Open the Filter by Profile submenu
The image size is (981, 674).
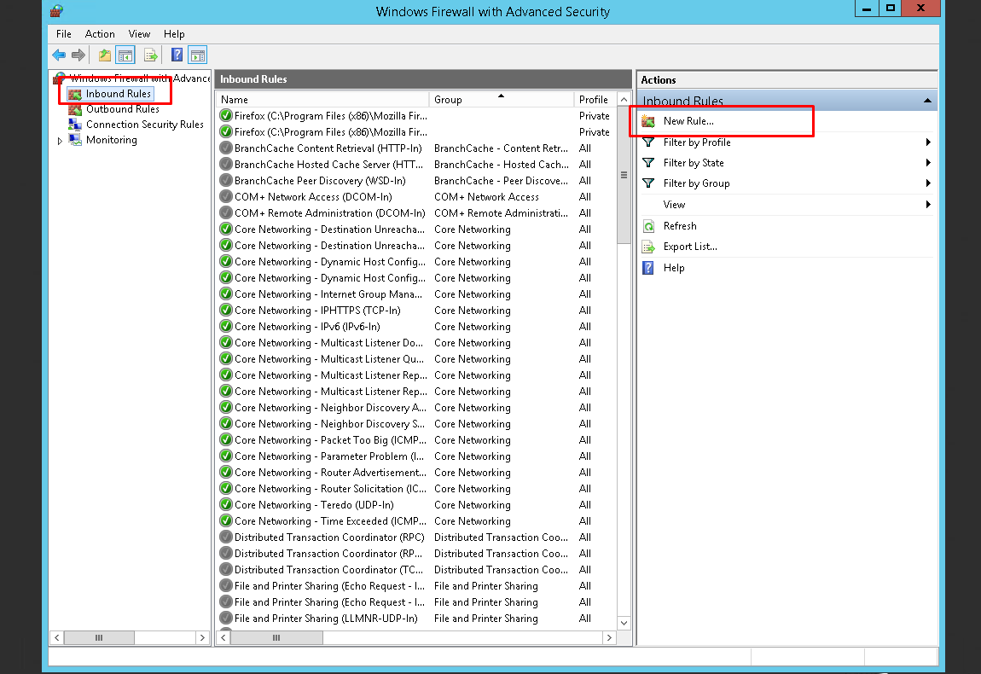(697, 142)
